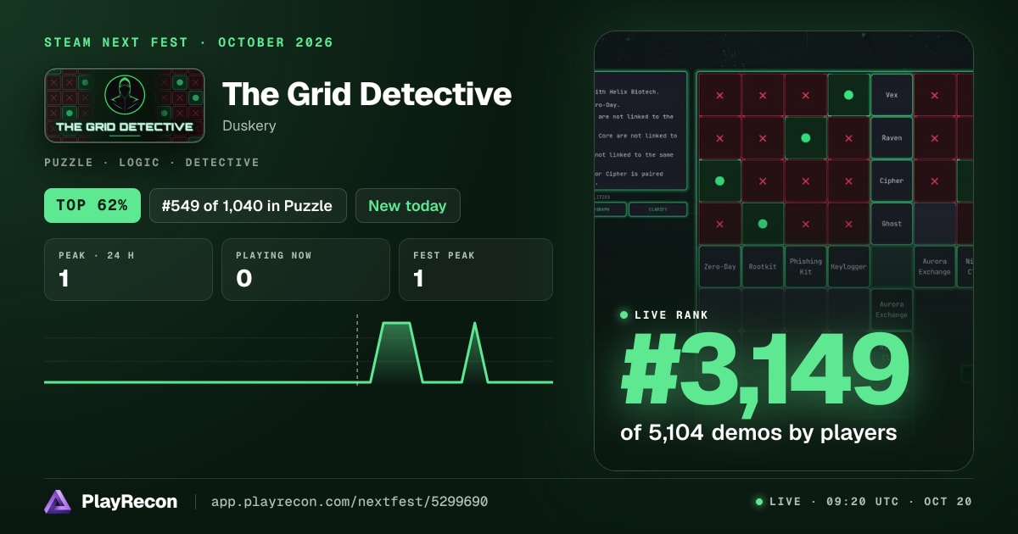Toggle the X cell for Vex and Phishing Kit
1018x534 pixels.
806,95
